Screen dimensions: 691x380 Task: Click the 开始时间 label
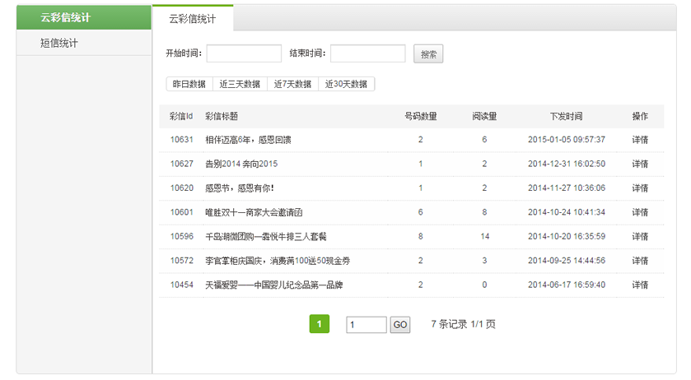click(184, 53)
